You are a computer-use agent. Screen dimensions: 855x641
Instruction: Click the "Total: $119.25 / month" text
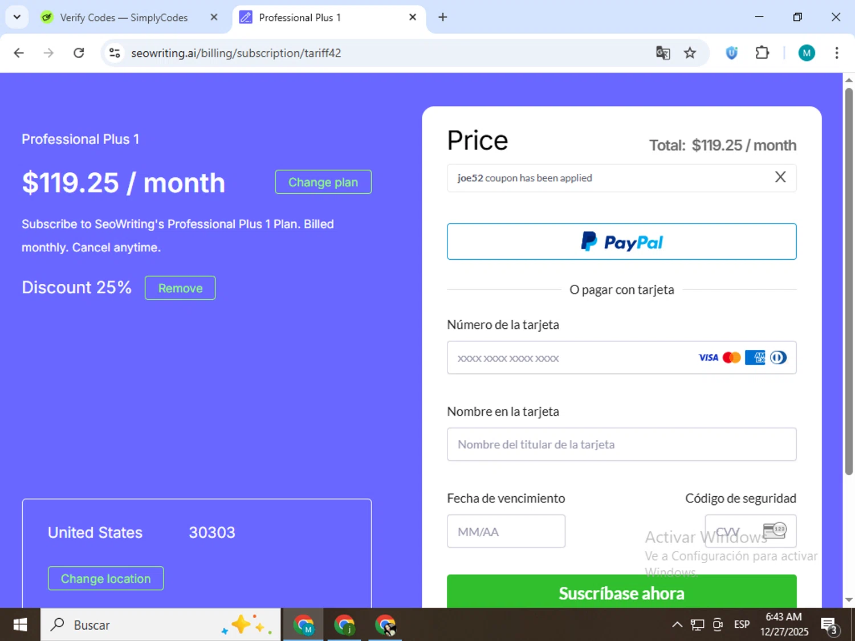(x=723, y=145)
